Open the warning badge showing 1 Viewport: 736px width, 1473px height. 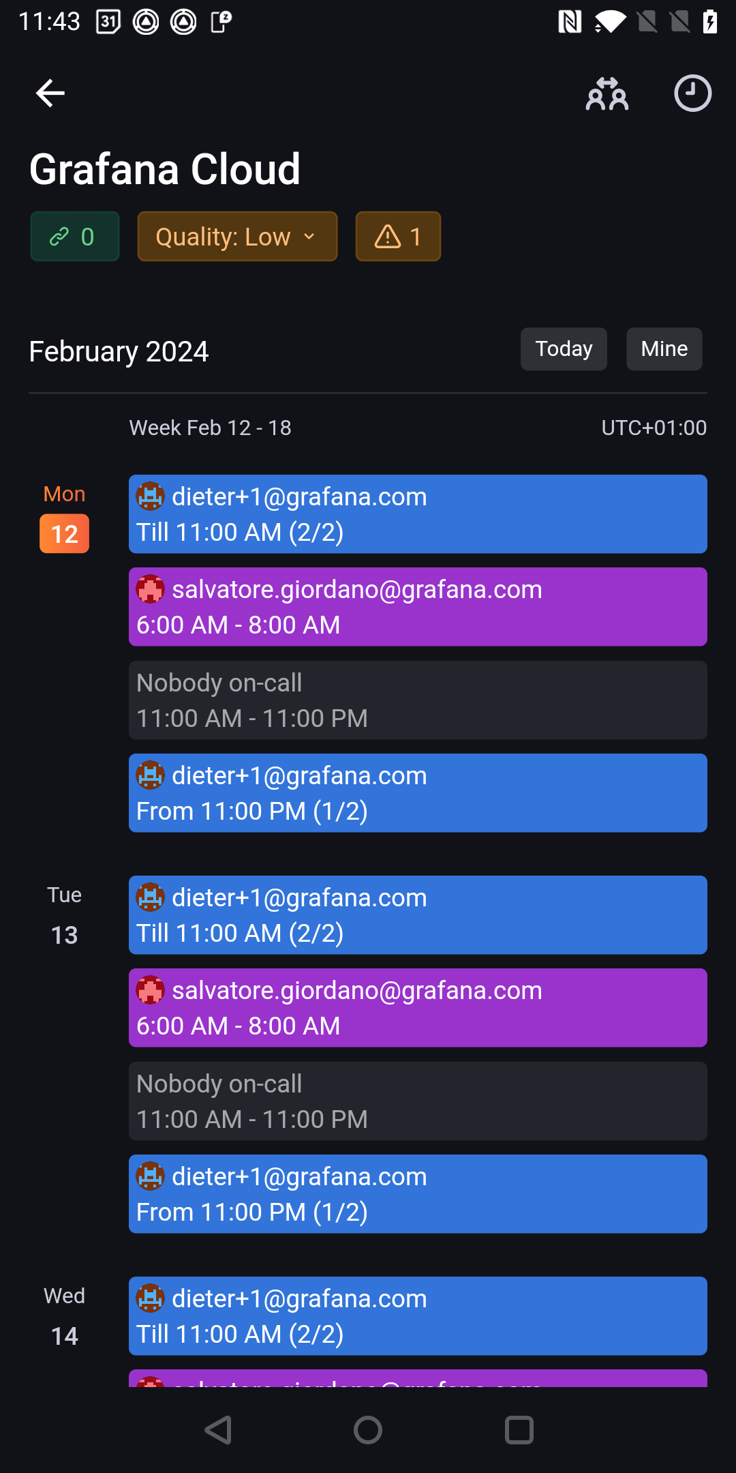398,237
